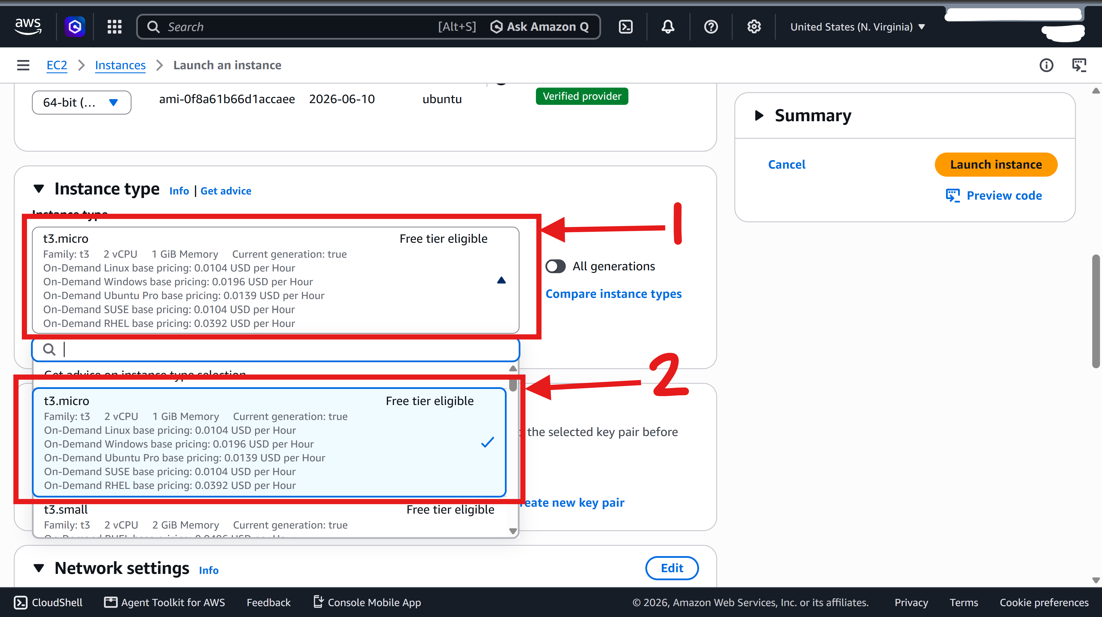Screen dimensions: 1102x617
Task: Open the tutorials panel icon near breadcrumb
Action: (1079, 65)
